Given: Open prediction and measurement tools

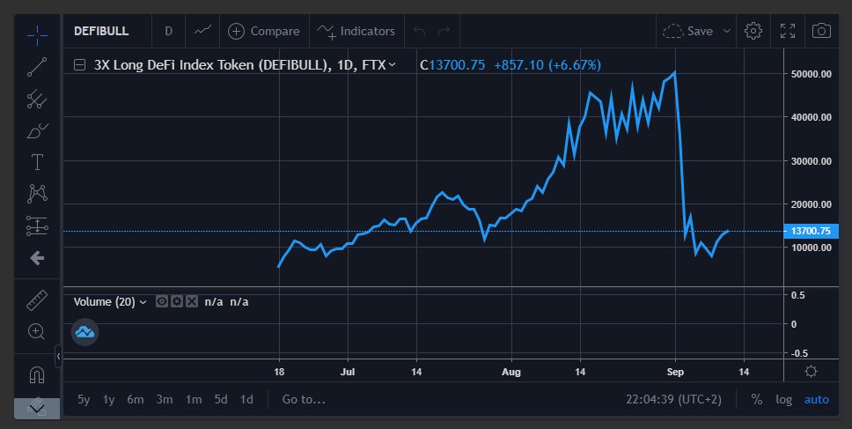Looking at the screenshot, I should click(x=37, y=226).
